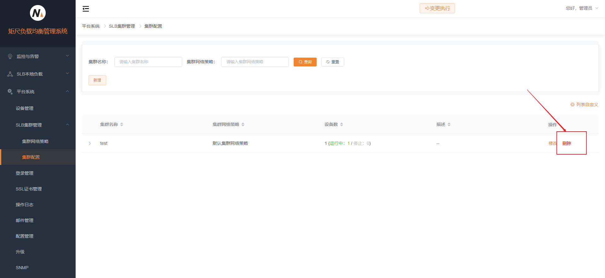Delete the test cluster via 删除
The width and height of the screenshot is (605, 278).
click(567, 143)
